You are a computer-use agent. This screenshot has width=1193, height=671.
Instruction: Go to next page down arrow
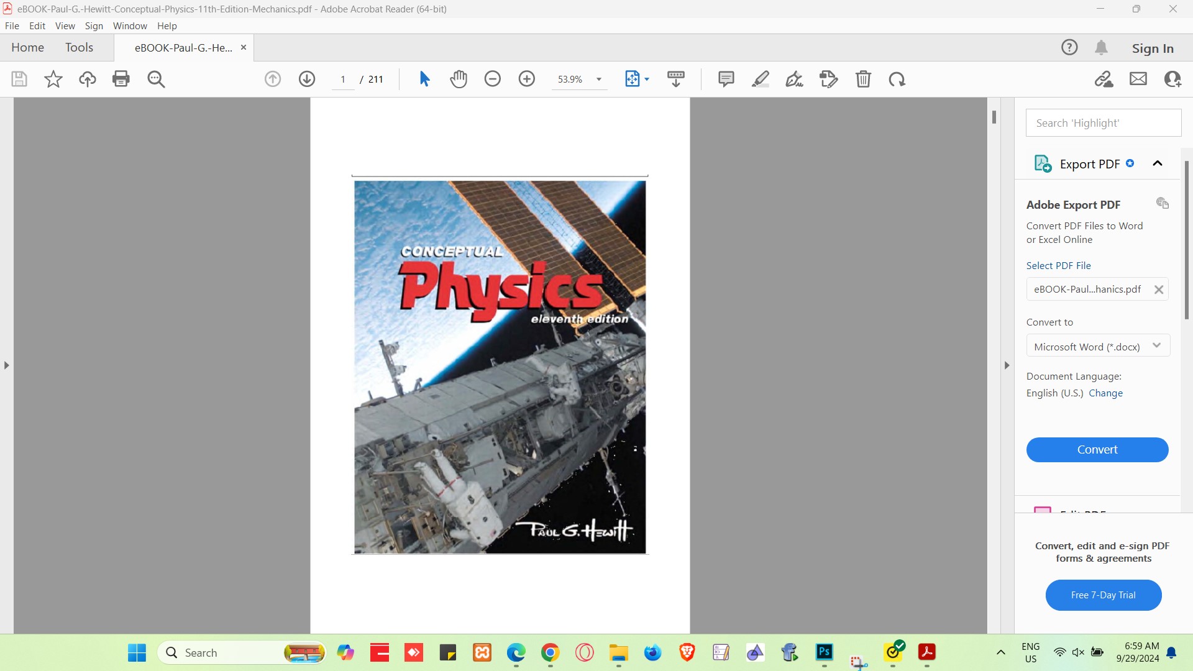click(307, 79)
